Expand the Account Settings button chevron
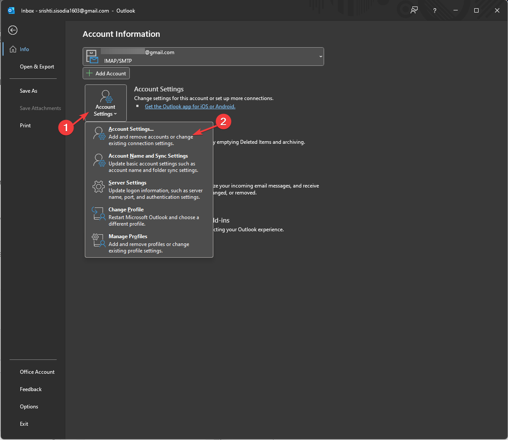 point(115,113)
